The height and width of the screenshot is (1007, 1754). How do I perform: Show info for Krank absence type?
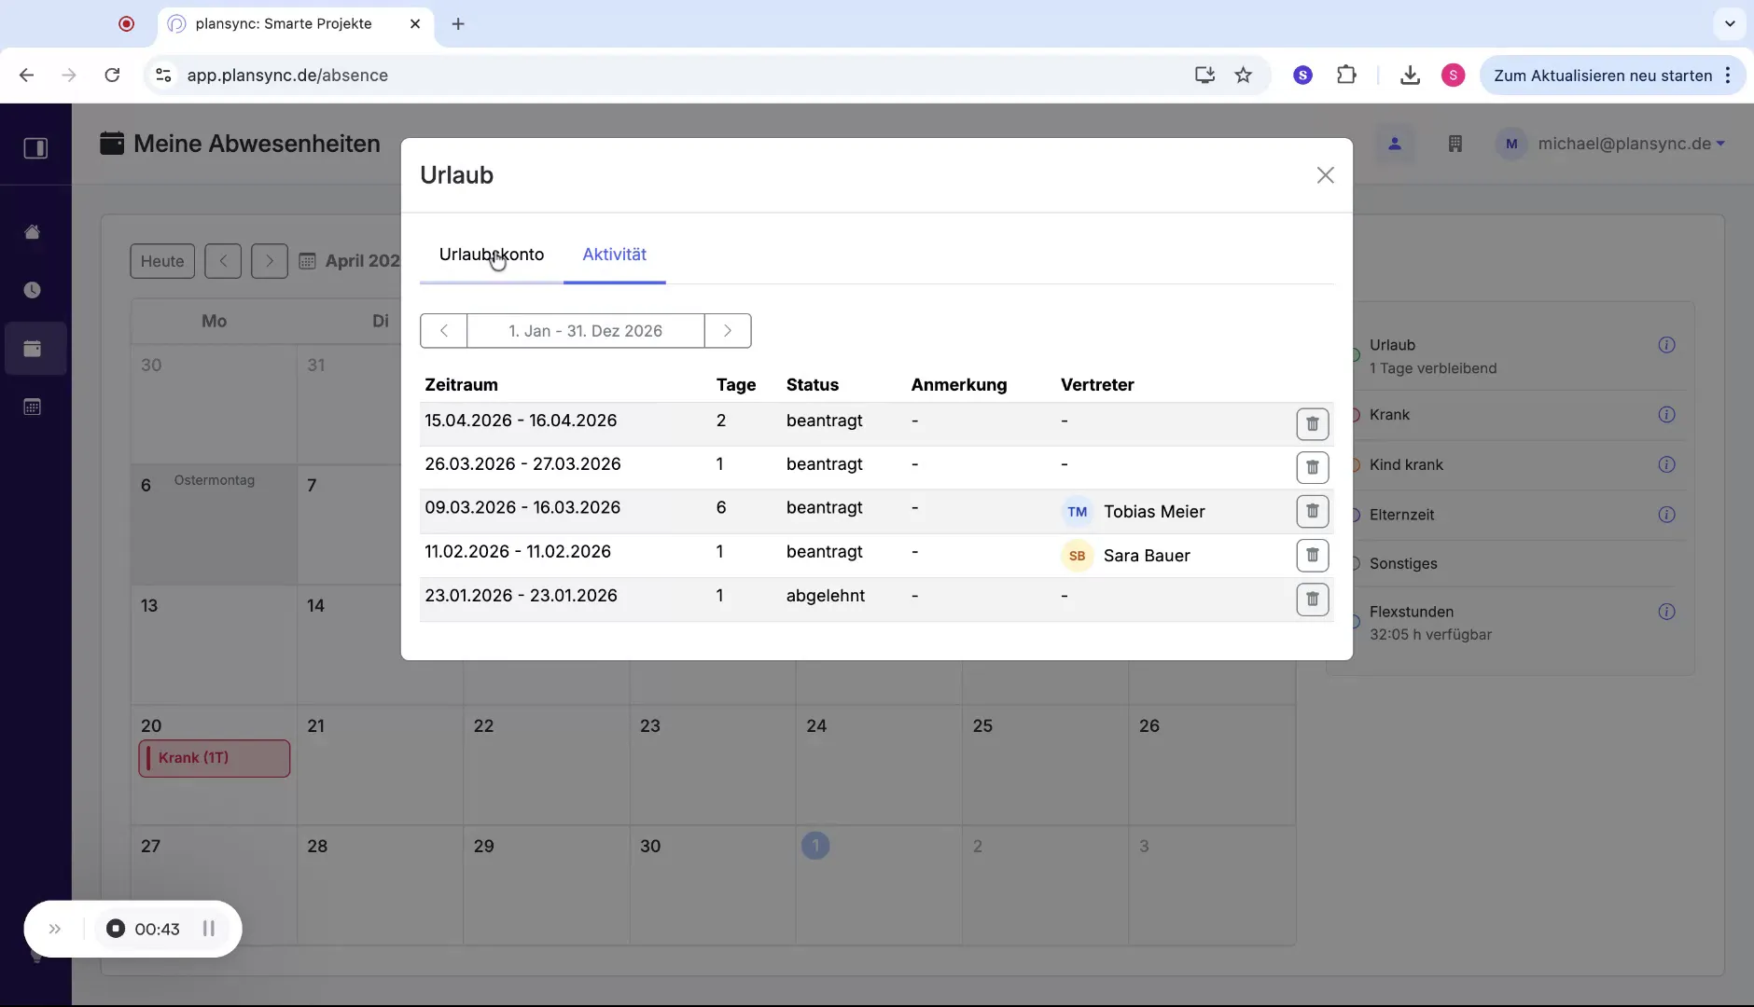click(x=1666, y=415)
